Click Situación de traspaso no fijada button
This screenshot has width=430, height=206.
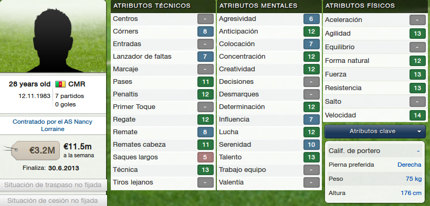pos(53,185)
